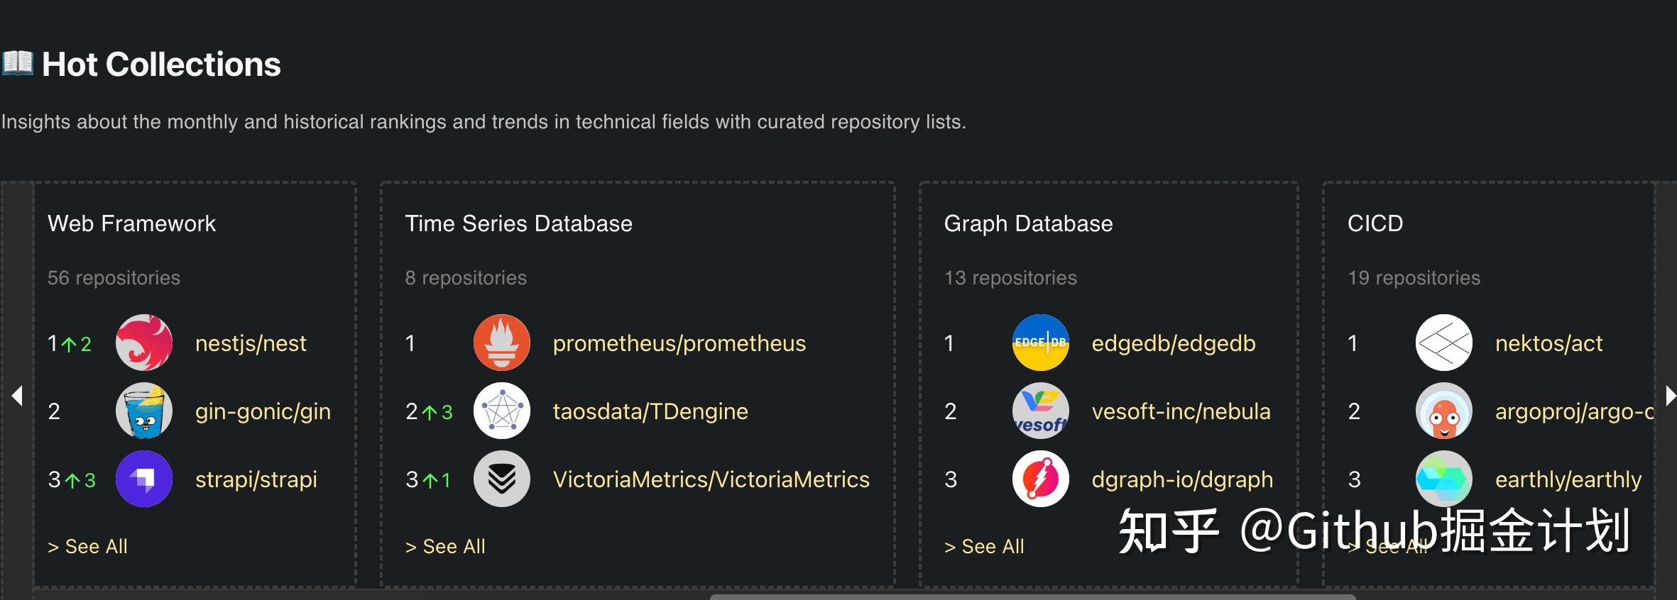Click the dgraph red logo avatar

click(x=1041, y=479)
